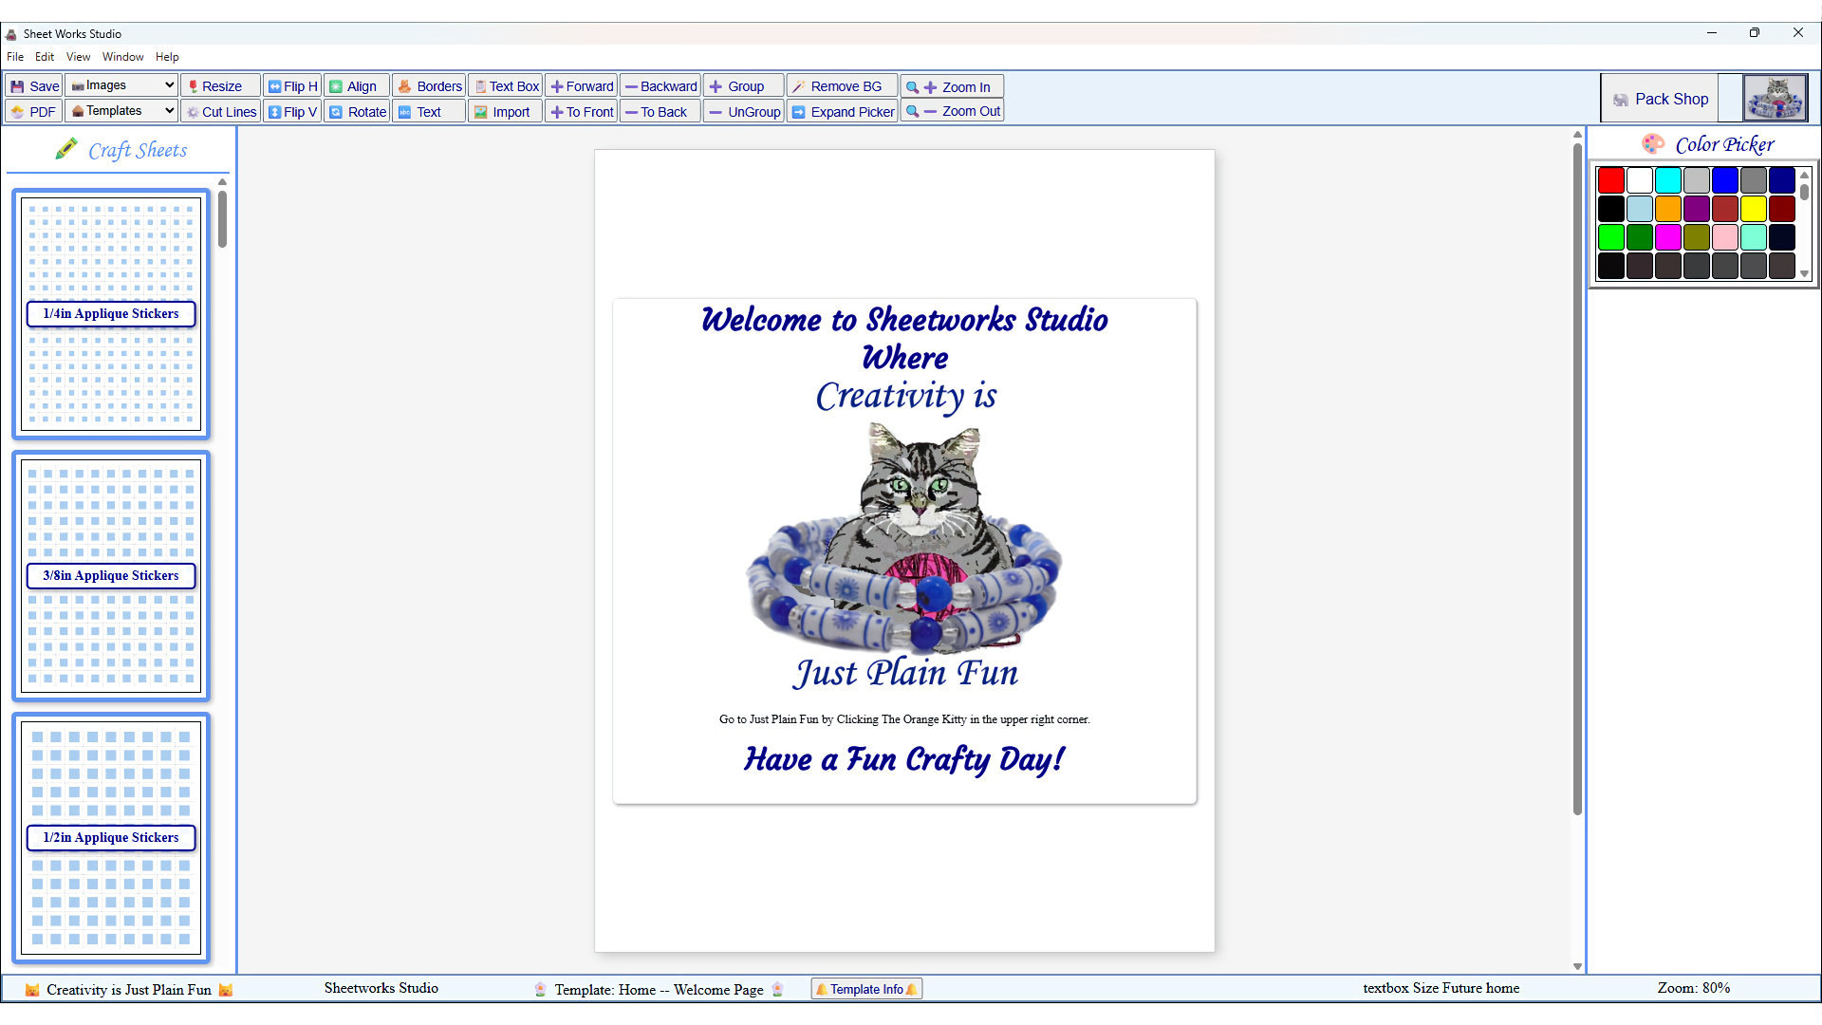Image resolution: width=1822 pixels, height=1025 pixels.
Task: Open the Borders tool
Action: 429,86
